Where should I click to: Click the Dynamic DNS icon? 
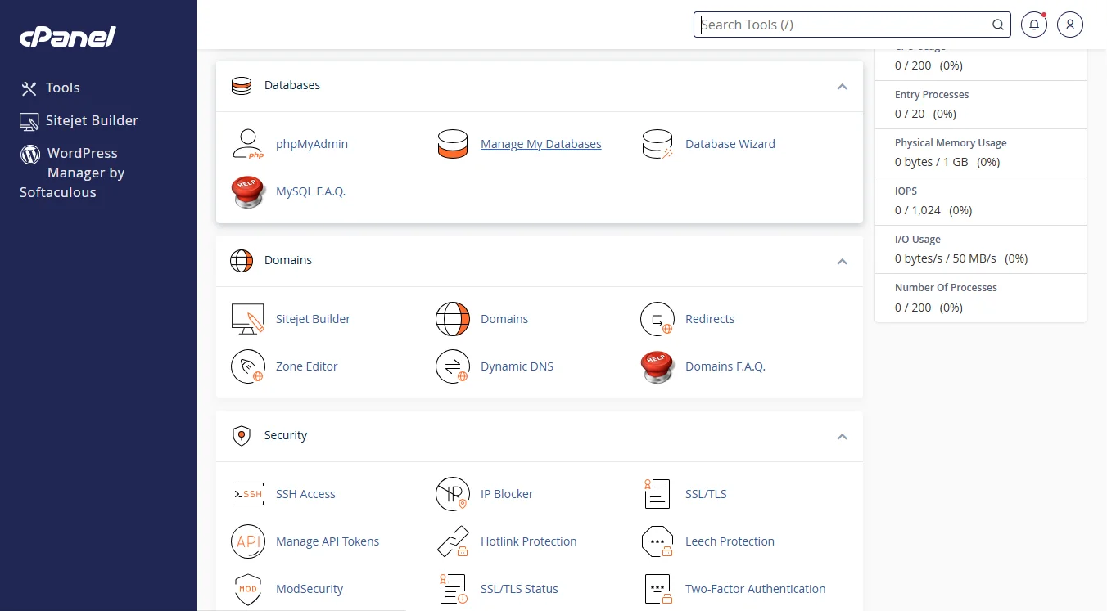452,366
